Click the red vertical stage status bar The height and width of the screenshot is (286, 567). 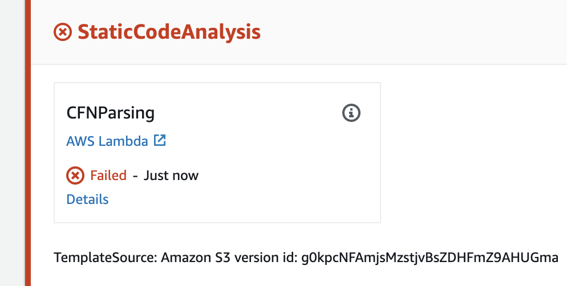(28, 143)
